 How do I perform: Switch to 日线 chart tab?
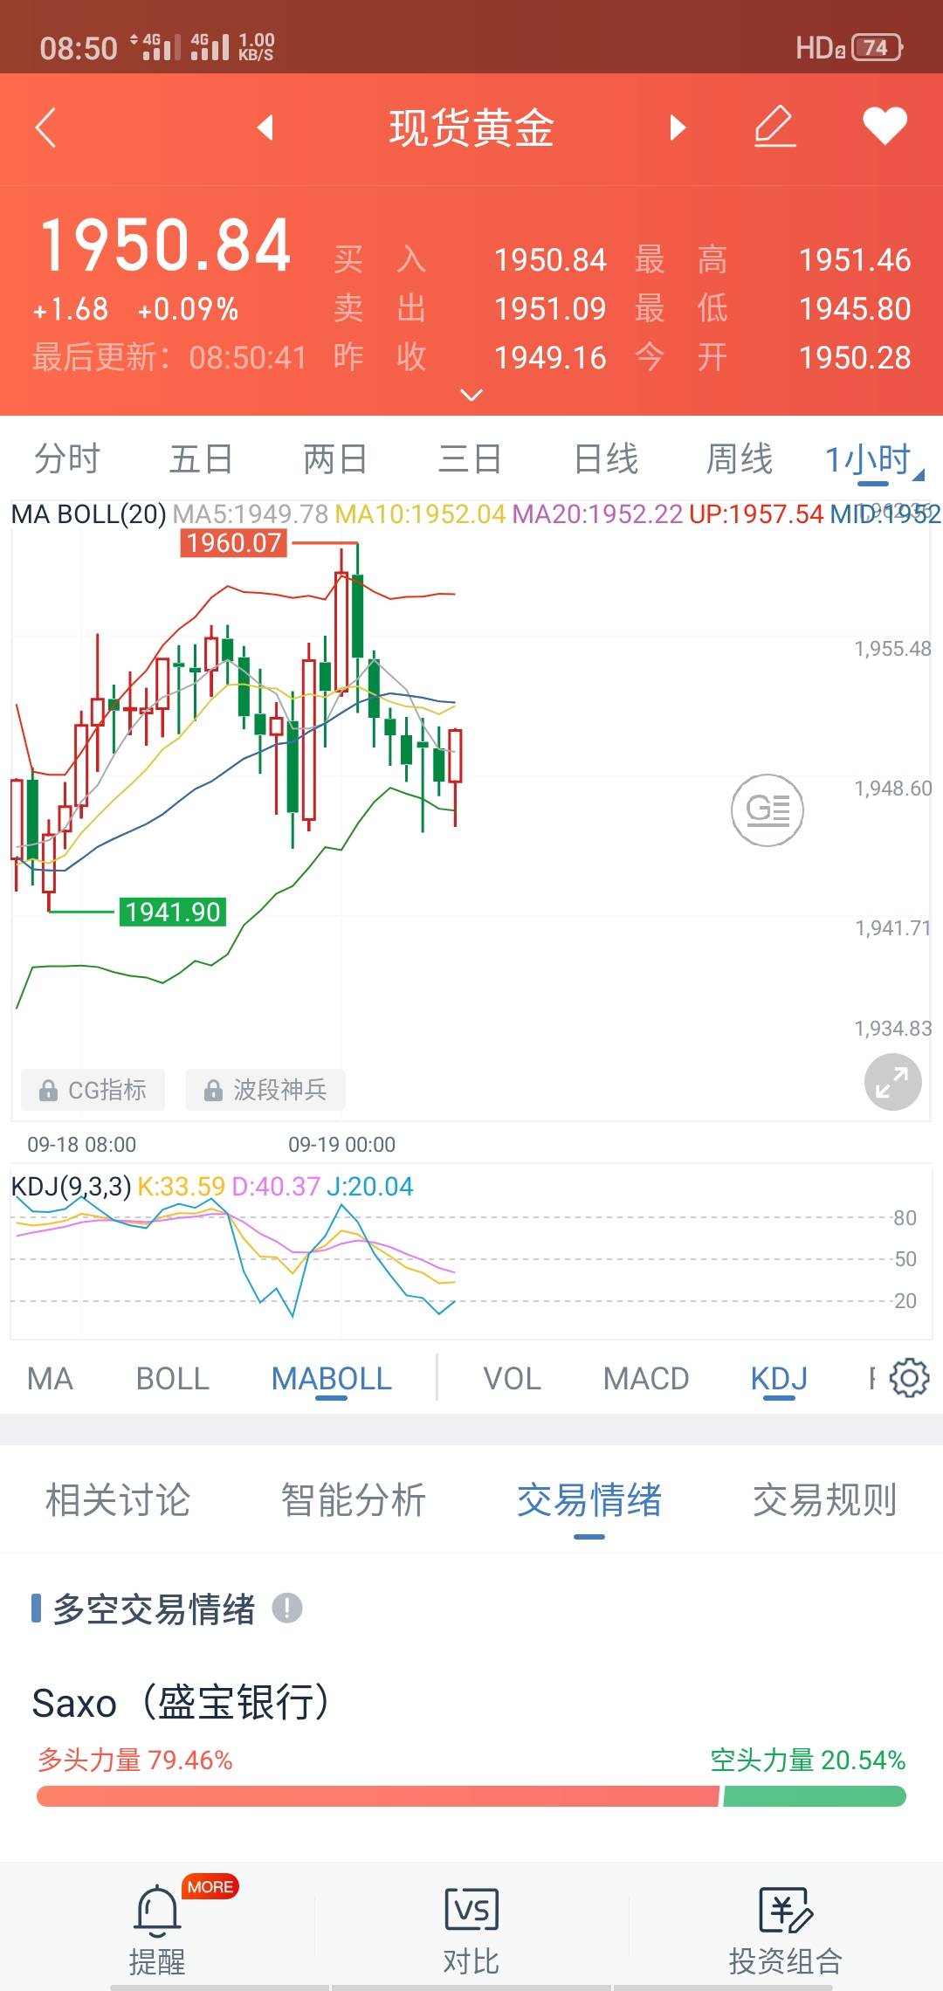pos(606,458)
